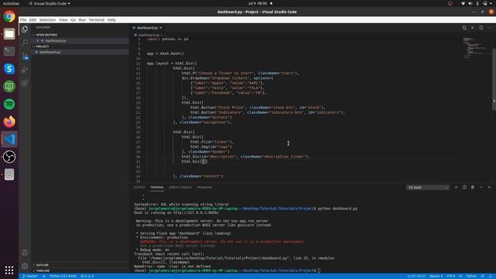This screenshot has width=496, height=279.
Task: Open the View menu
Action: point(63,20)
